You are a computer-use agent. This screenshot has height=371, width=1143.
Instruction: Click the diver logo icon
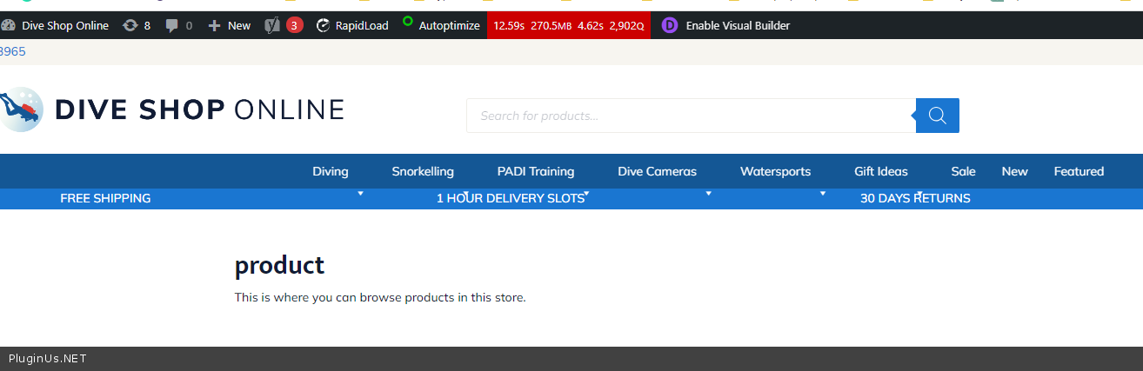pos(21,109)
